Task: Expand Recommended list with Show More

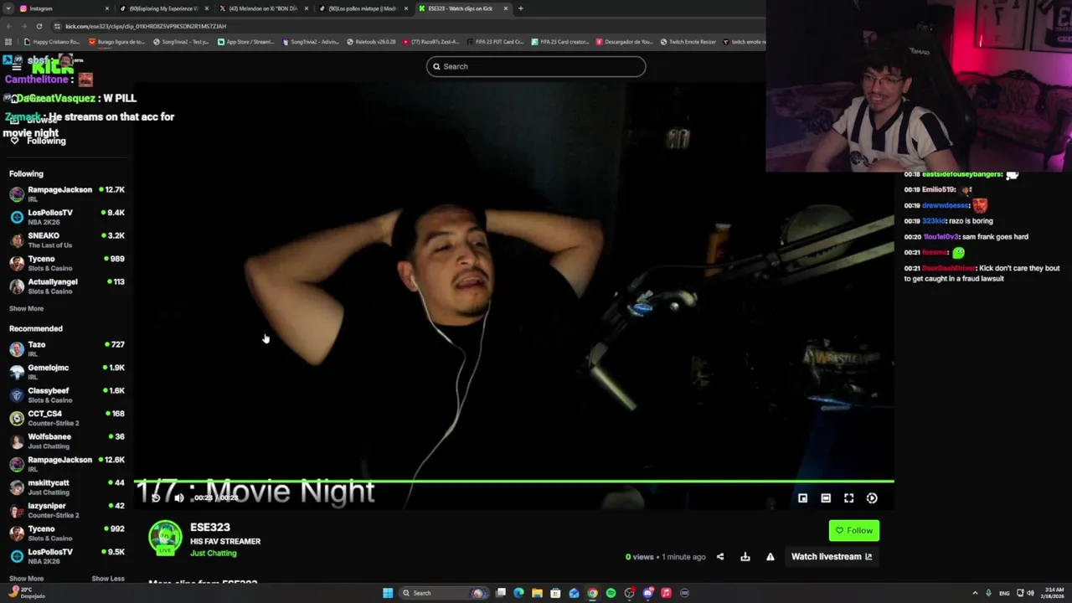Action: pos(26,578)
